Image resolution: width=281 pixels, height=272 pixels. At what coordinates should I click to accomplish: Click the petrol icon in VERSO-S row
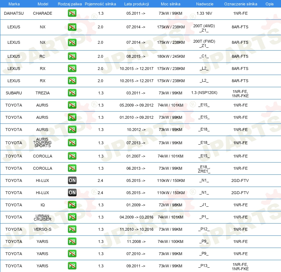pyautogui.click(x=72, y=229)
